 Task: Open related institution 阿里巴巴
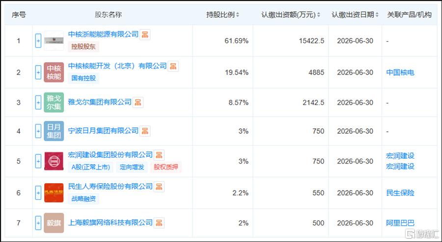400,223
